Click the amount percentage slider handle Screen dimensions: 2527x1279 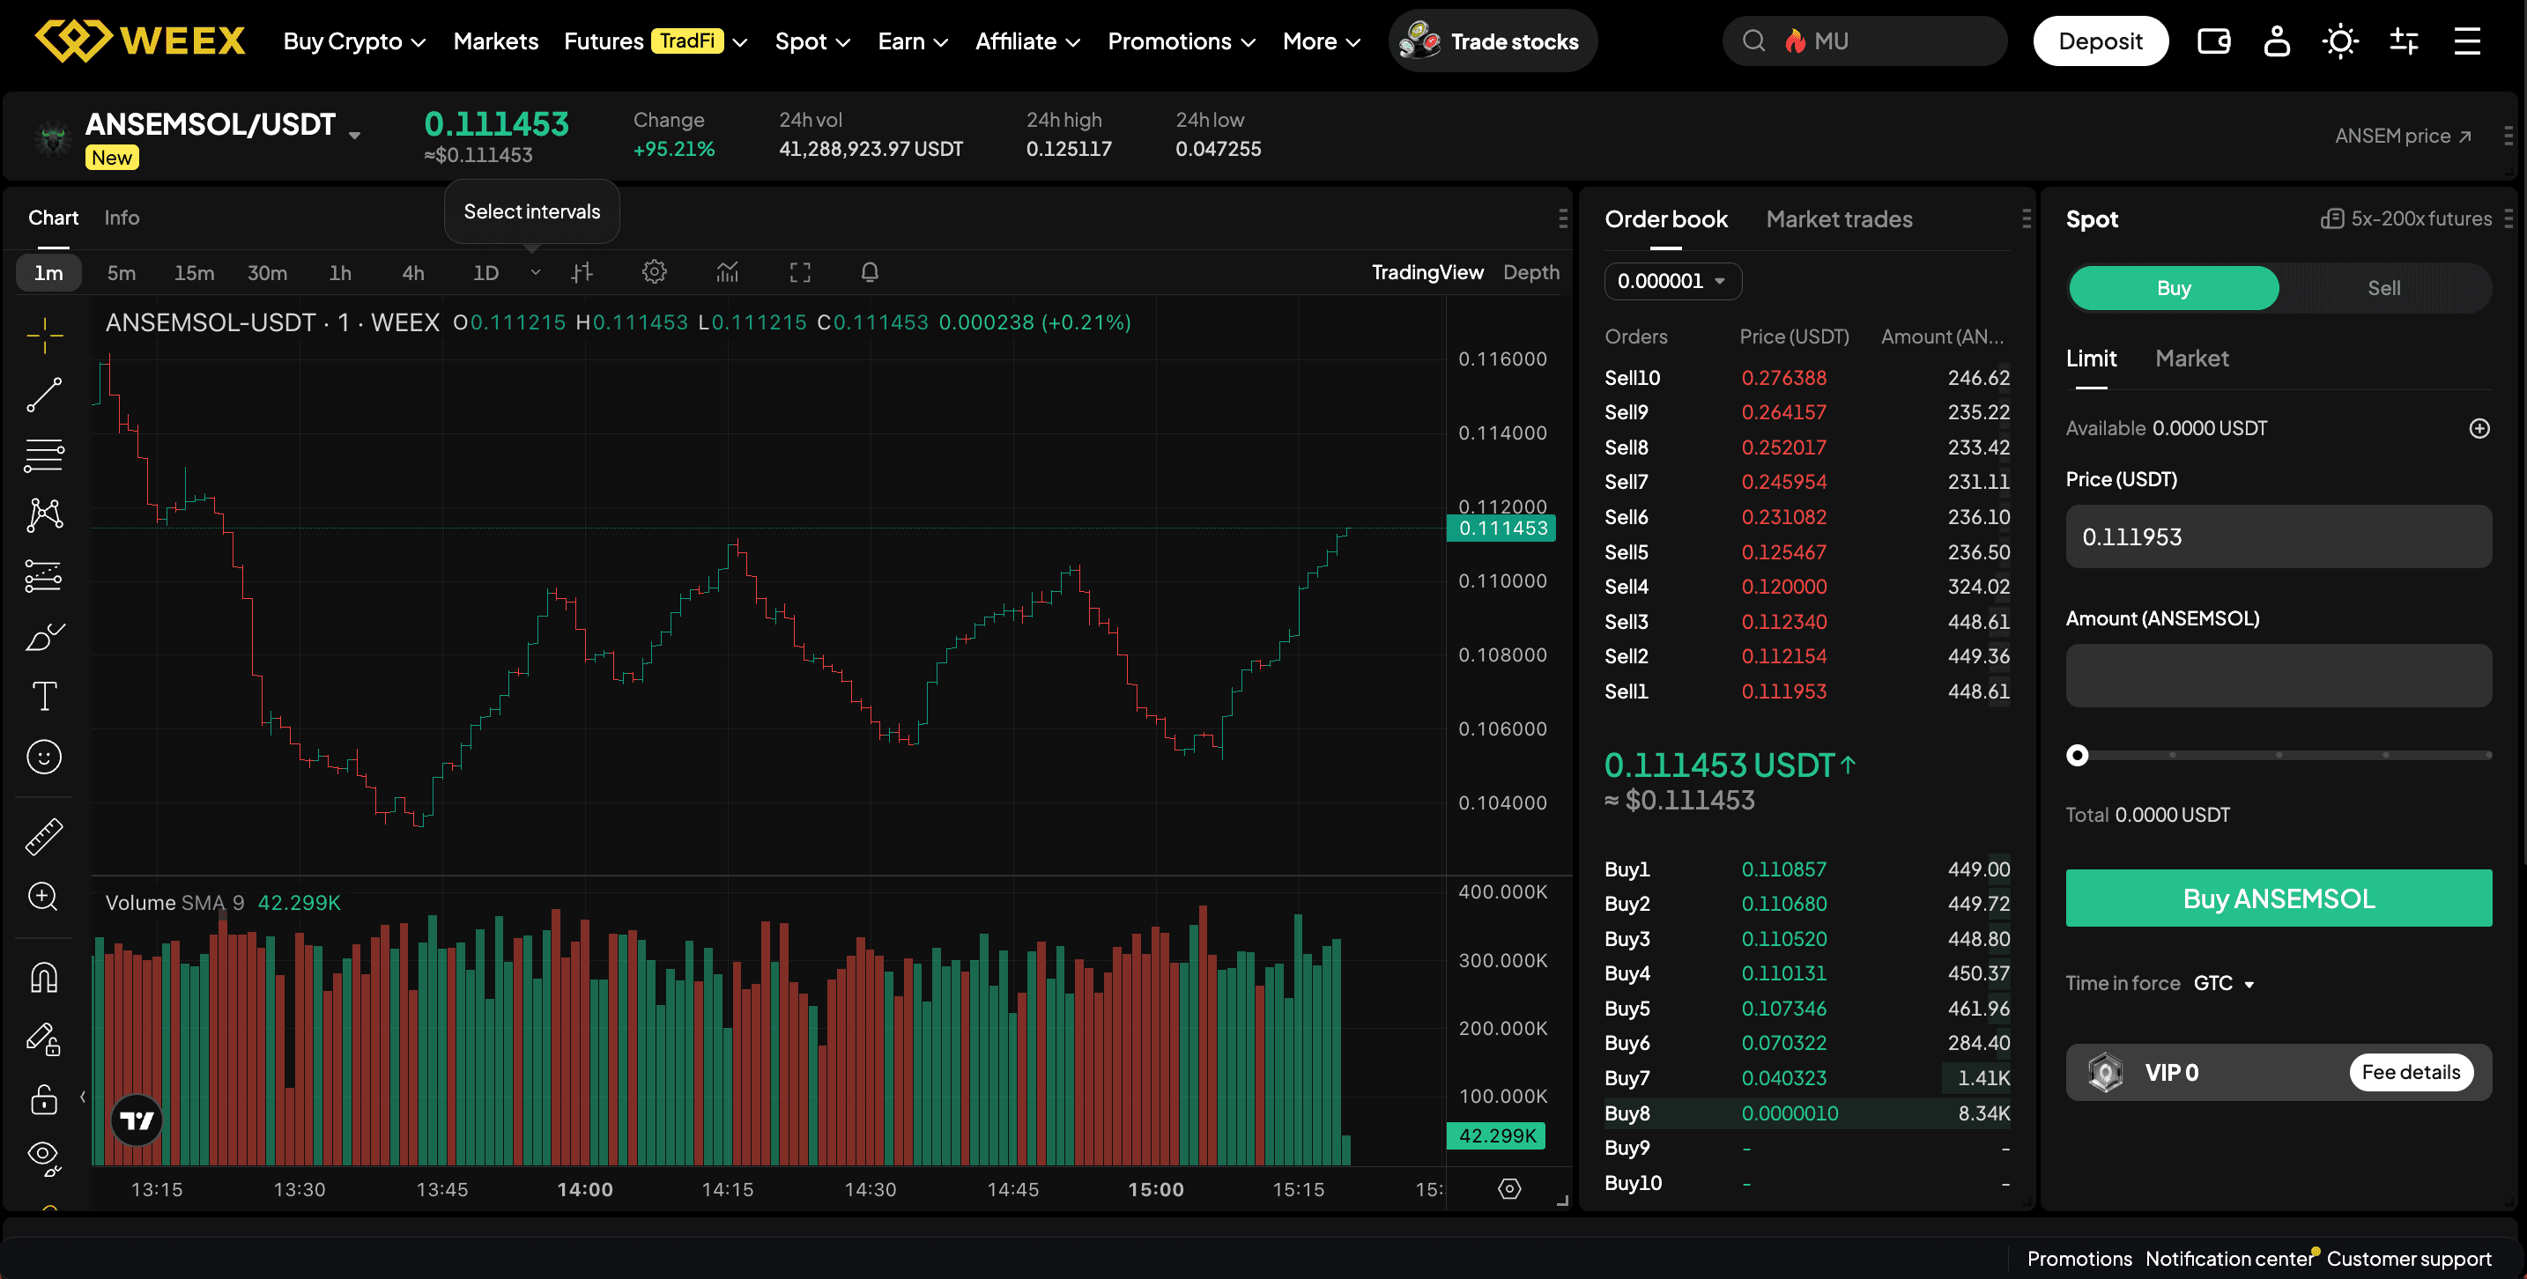tap(2077, 755)
